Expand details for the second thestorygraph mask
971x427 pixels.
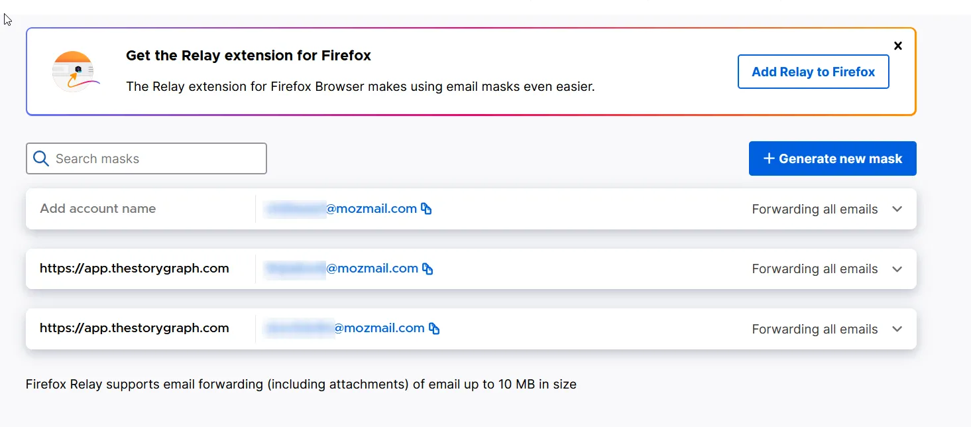897,269
